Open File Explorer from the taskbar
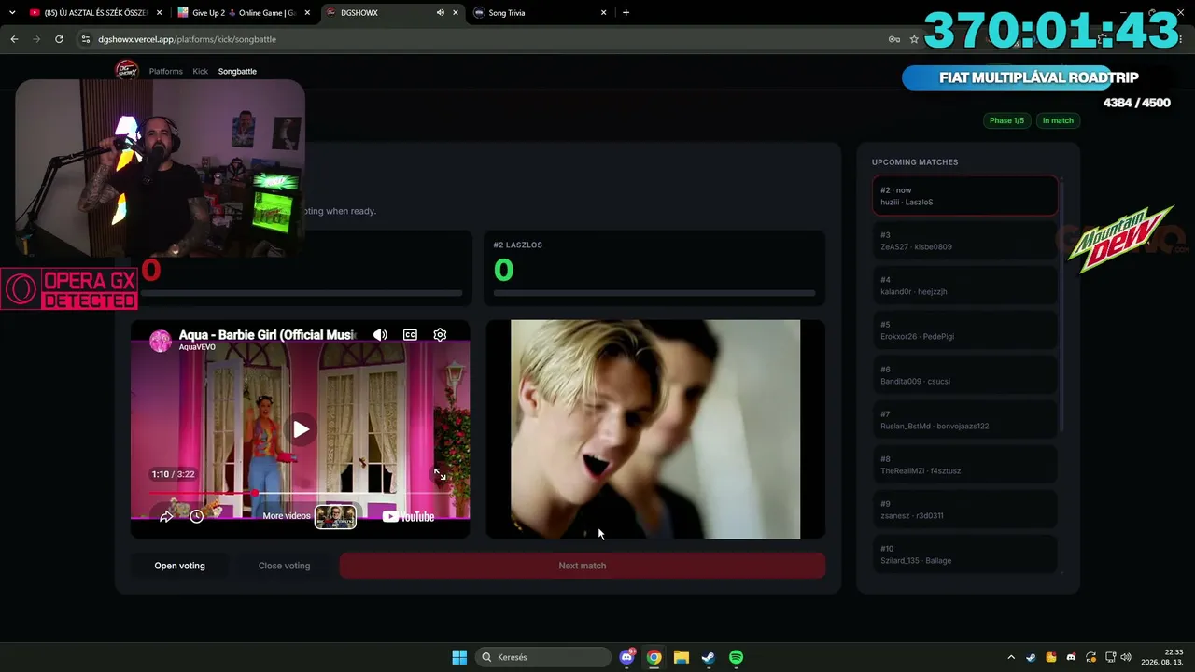 click(x=682, y=657)
